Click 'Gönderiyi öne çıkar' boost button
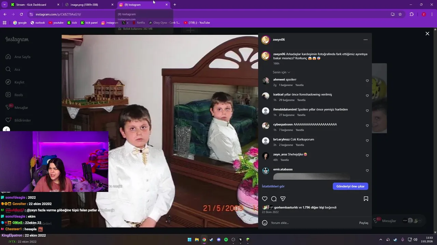437x245 pixels. click(x=350, y=186)
